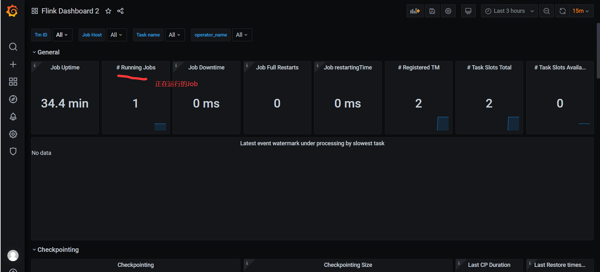Click the Job Host variable label
Screen dimensions: 600x272
click(92, 35)
